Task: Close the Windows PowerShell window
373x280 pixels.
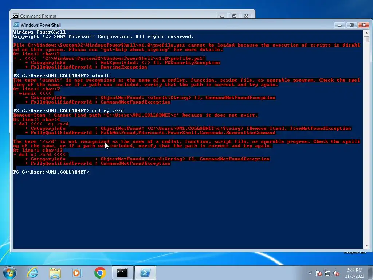Action: 364,25
